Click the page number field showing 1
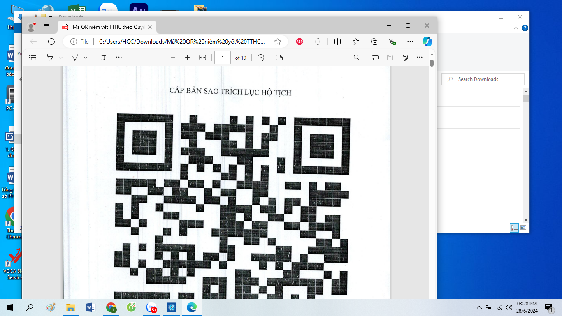The image size is (562, 323). pyautogui.click(x=223, y=58)
